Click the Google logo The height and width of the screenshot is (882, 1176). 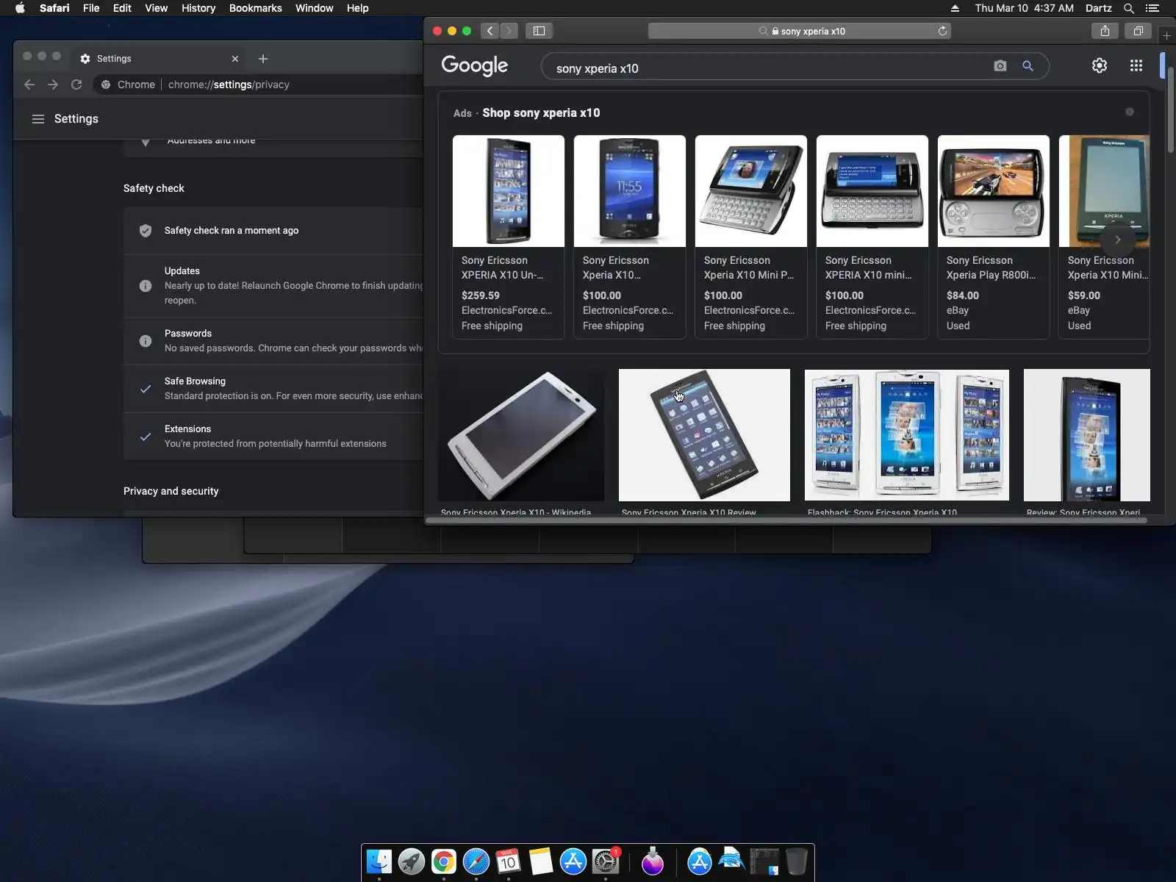(x=475, y=65)
